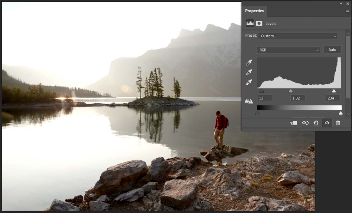This screenshot has height=213, width=352.
Task: Click the scrollbar up arrow in Properties
Action: 348,34
